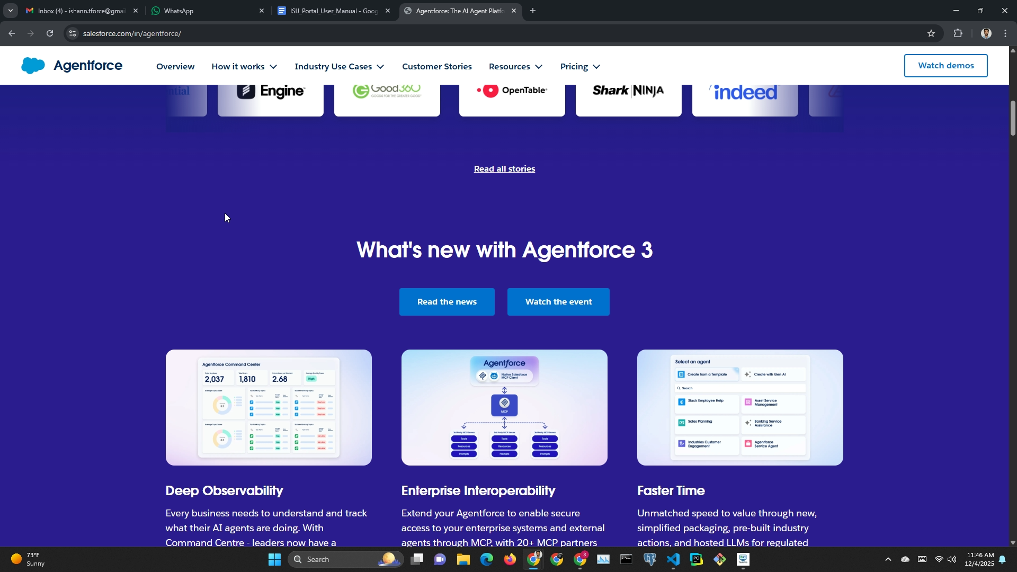The width and height of the screenshot is (1017, 572).
Task: Open the tab search dropdown arrow
Action: pos(10,11)
